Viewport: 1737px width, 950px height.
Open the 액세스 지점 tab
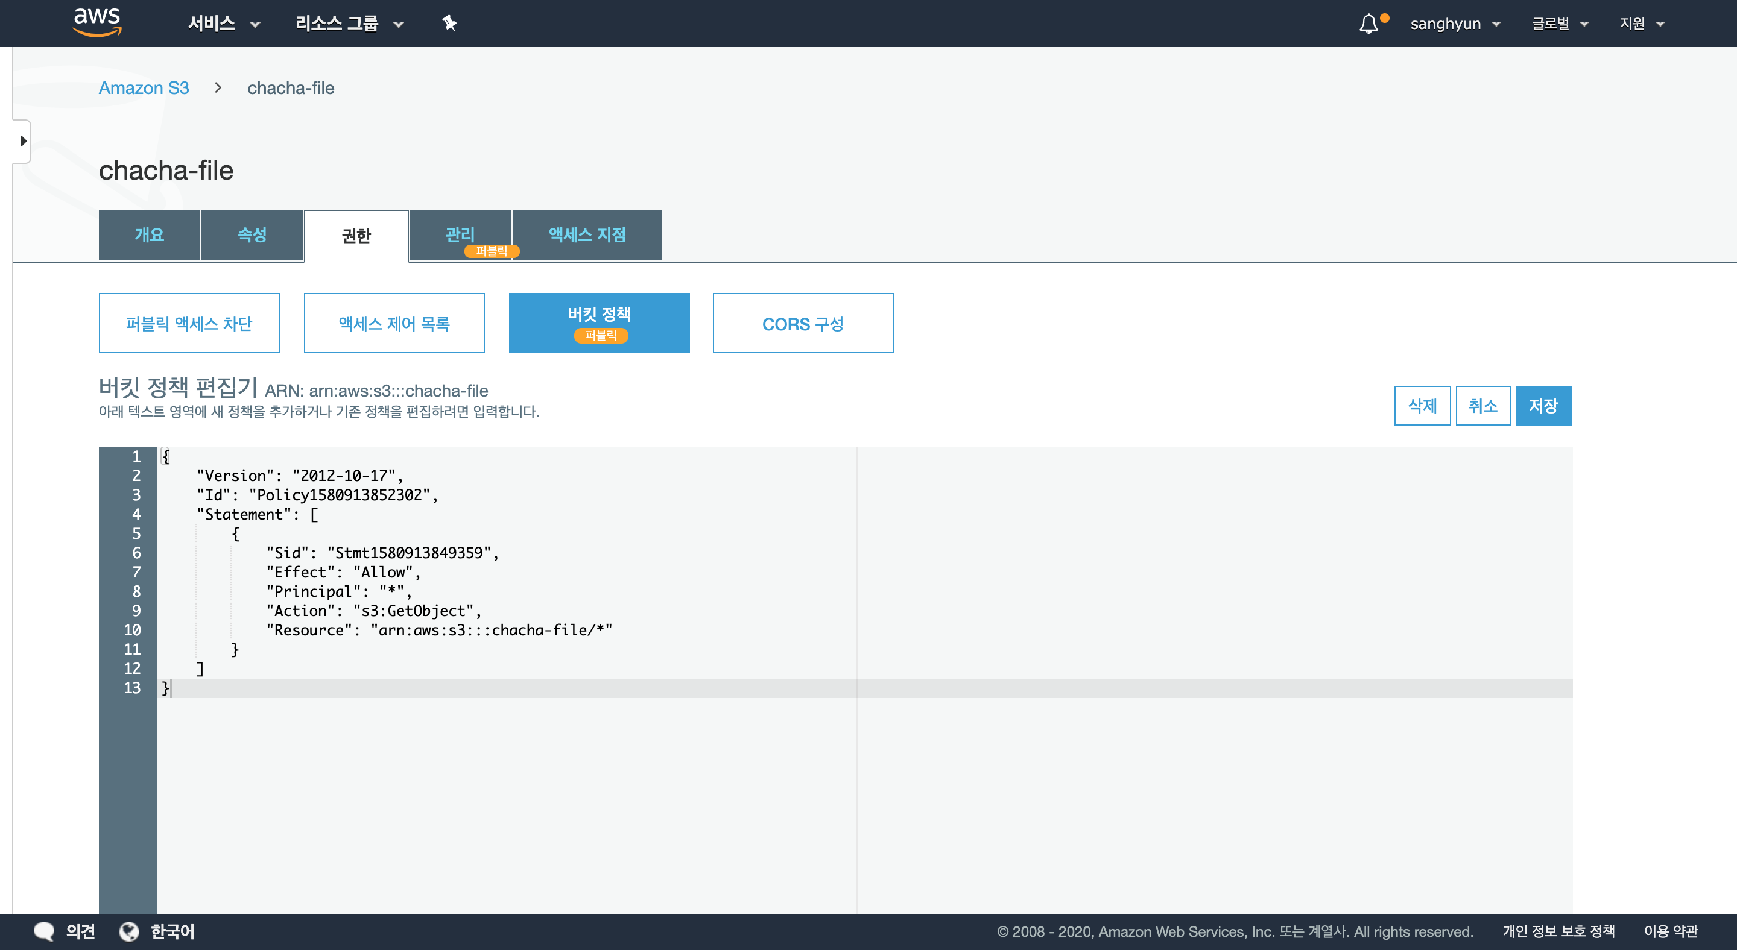pos(587,234)
